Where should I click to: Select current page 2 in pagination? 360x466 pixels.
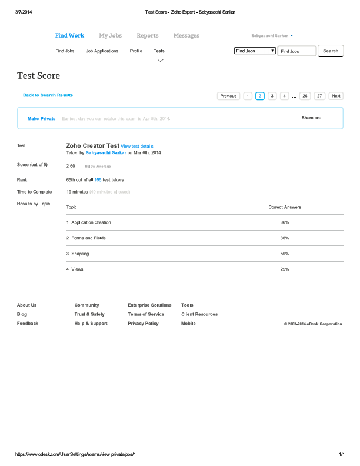[260, 96]
